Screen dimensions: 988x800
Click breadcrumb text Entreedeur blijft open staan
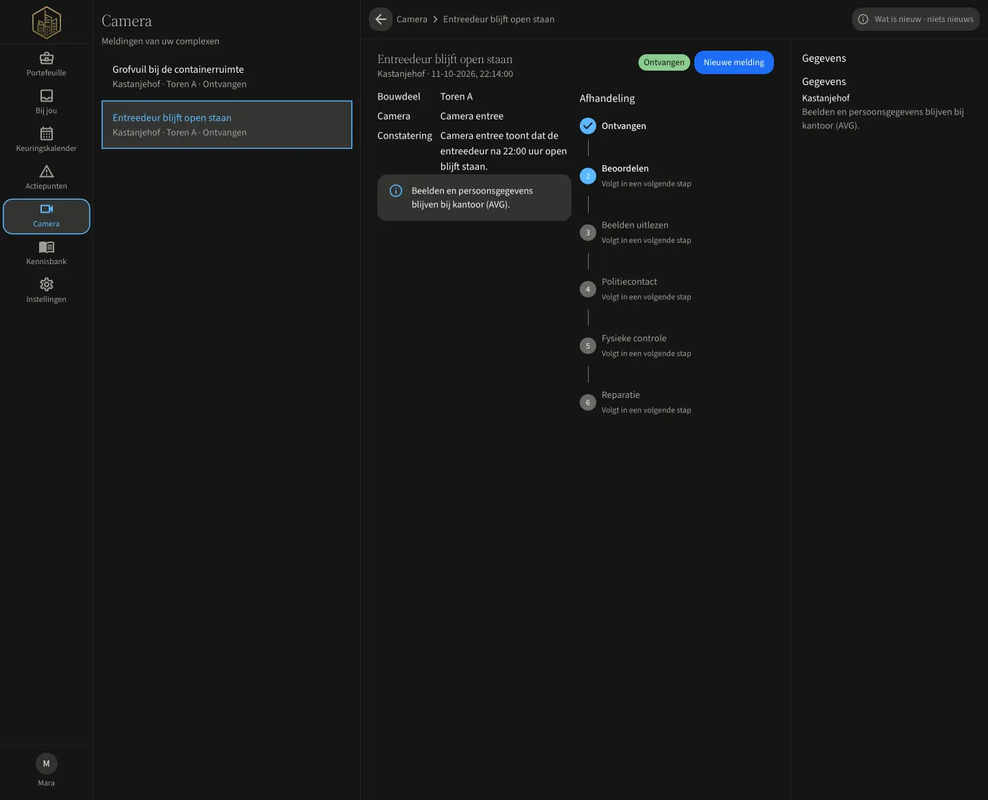click(499, 19)
